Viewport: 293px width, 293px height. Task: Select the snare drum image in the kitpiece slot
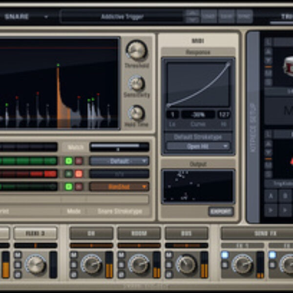click(x=288, y=67)
